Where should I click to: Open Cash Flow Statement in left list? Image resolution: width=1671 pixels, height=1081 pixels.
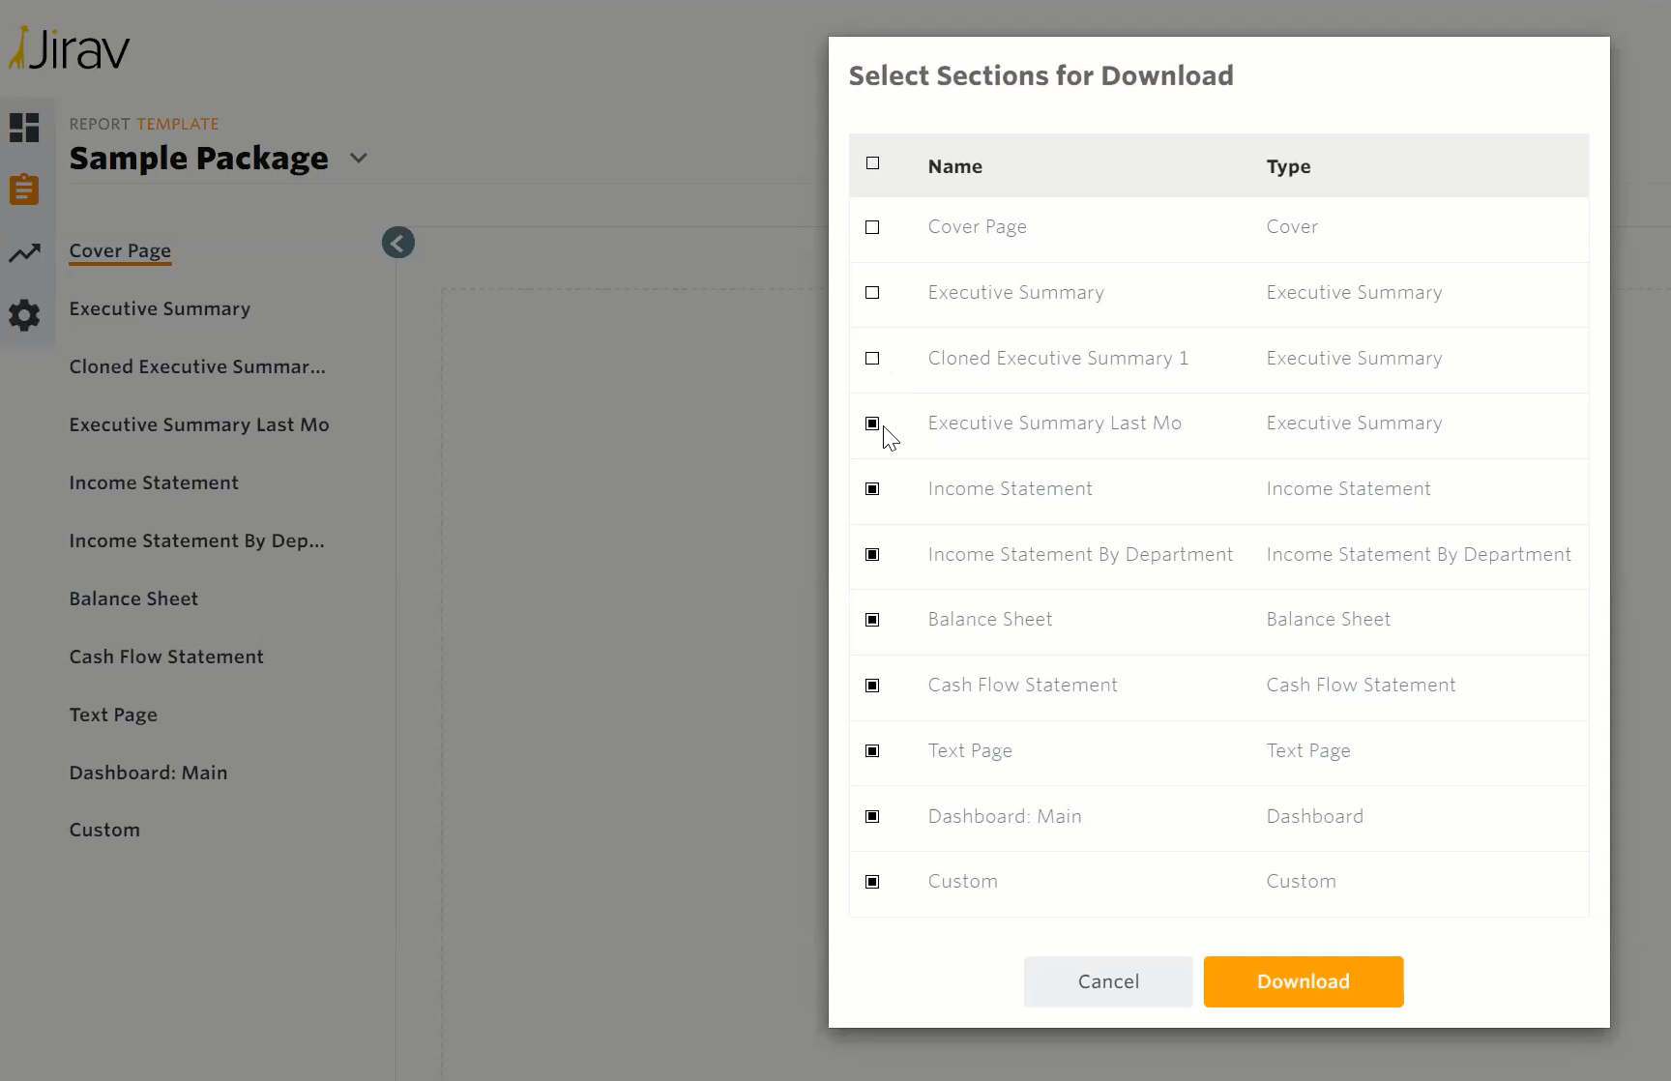pos(166,657)
